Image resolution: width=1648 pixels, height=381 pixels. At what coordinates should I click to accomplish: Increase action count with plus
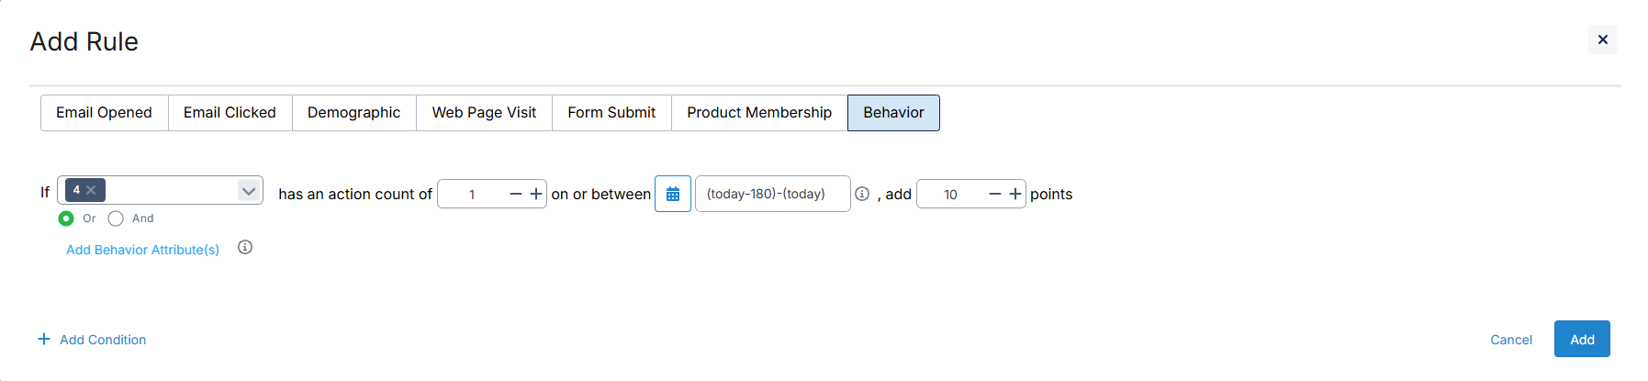pyautogui.click(x=536, y=194)
